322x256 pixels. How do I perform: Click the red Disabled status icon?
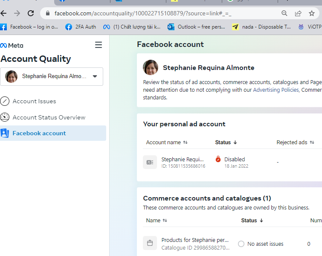coord(218,159)
